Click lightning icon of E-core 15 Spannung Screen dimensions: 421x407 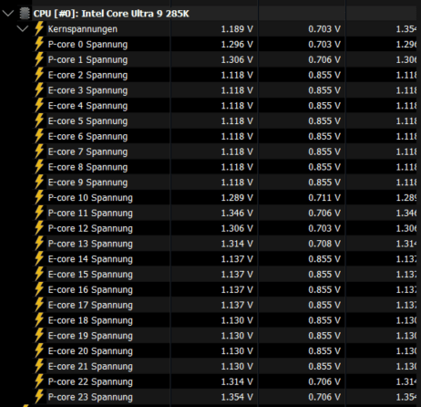pos(39,274)
